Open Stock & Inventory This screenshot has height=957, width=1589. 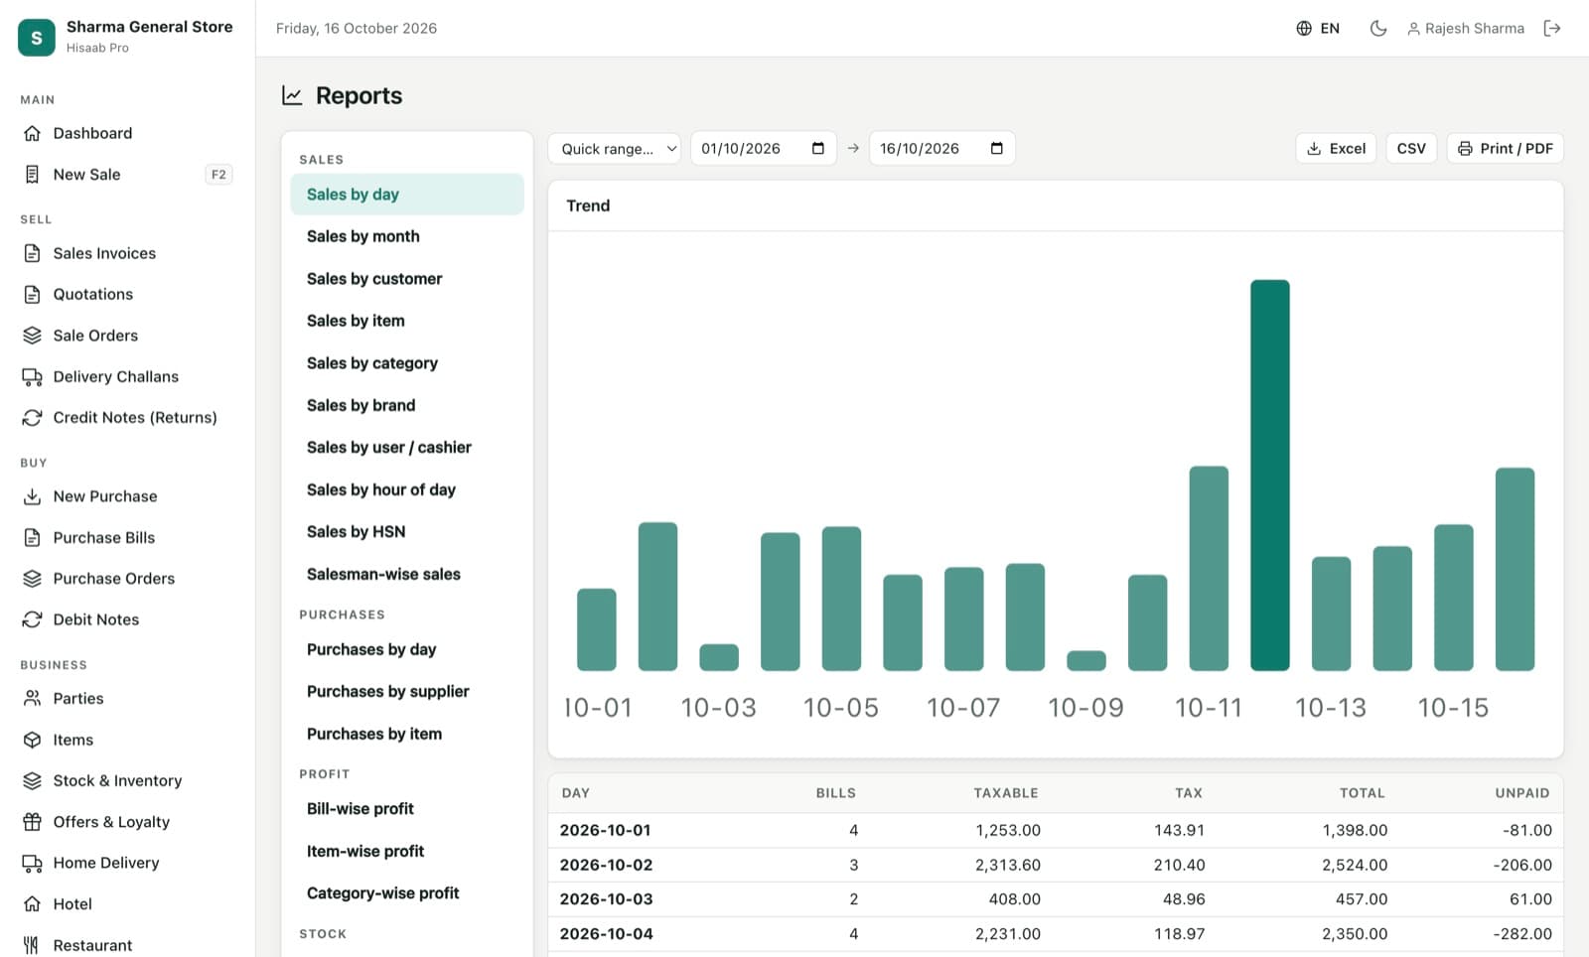(127, 780)
